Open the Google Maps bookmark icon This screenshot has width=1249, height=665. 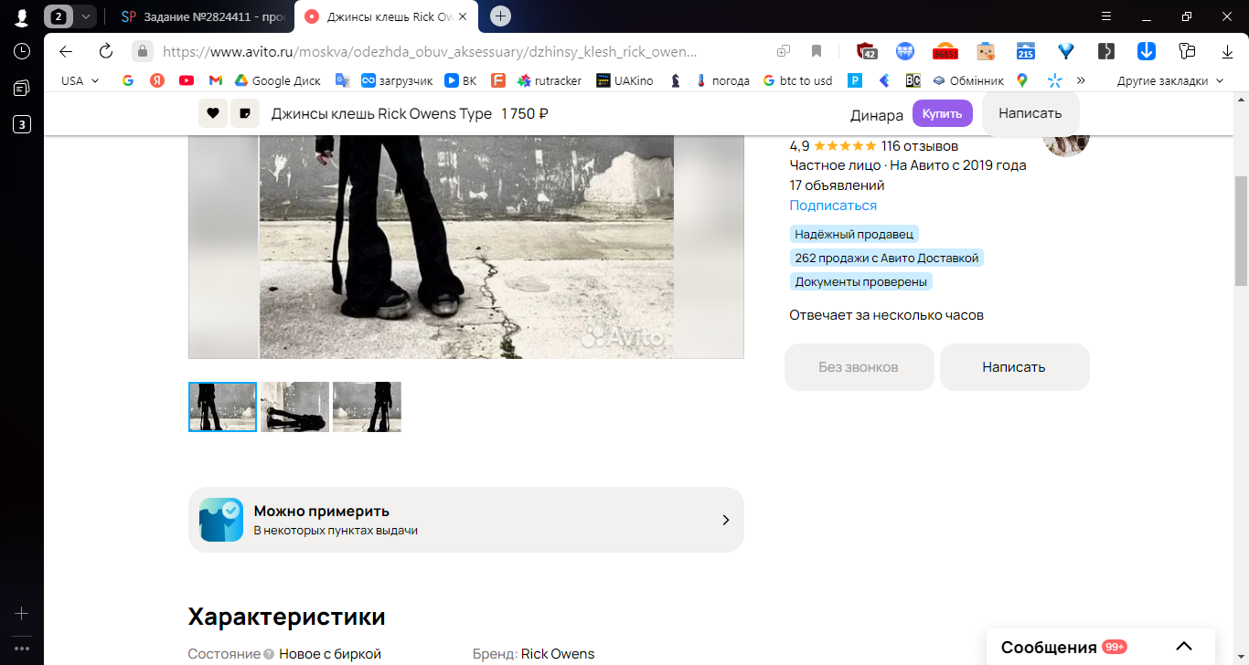1022,80
